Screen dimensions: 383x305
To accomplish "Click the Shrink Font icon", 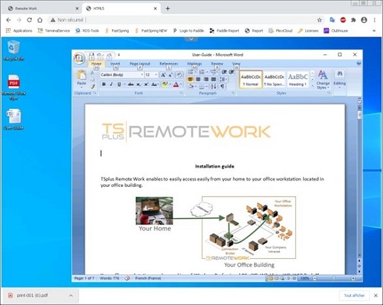I will coord(170,75).
